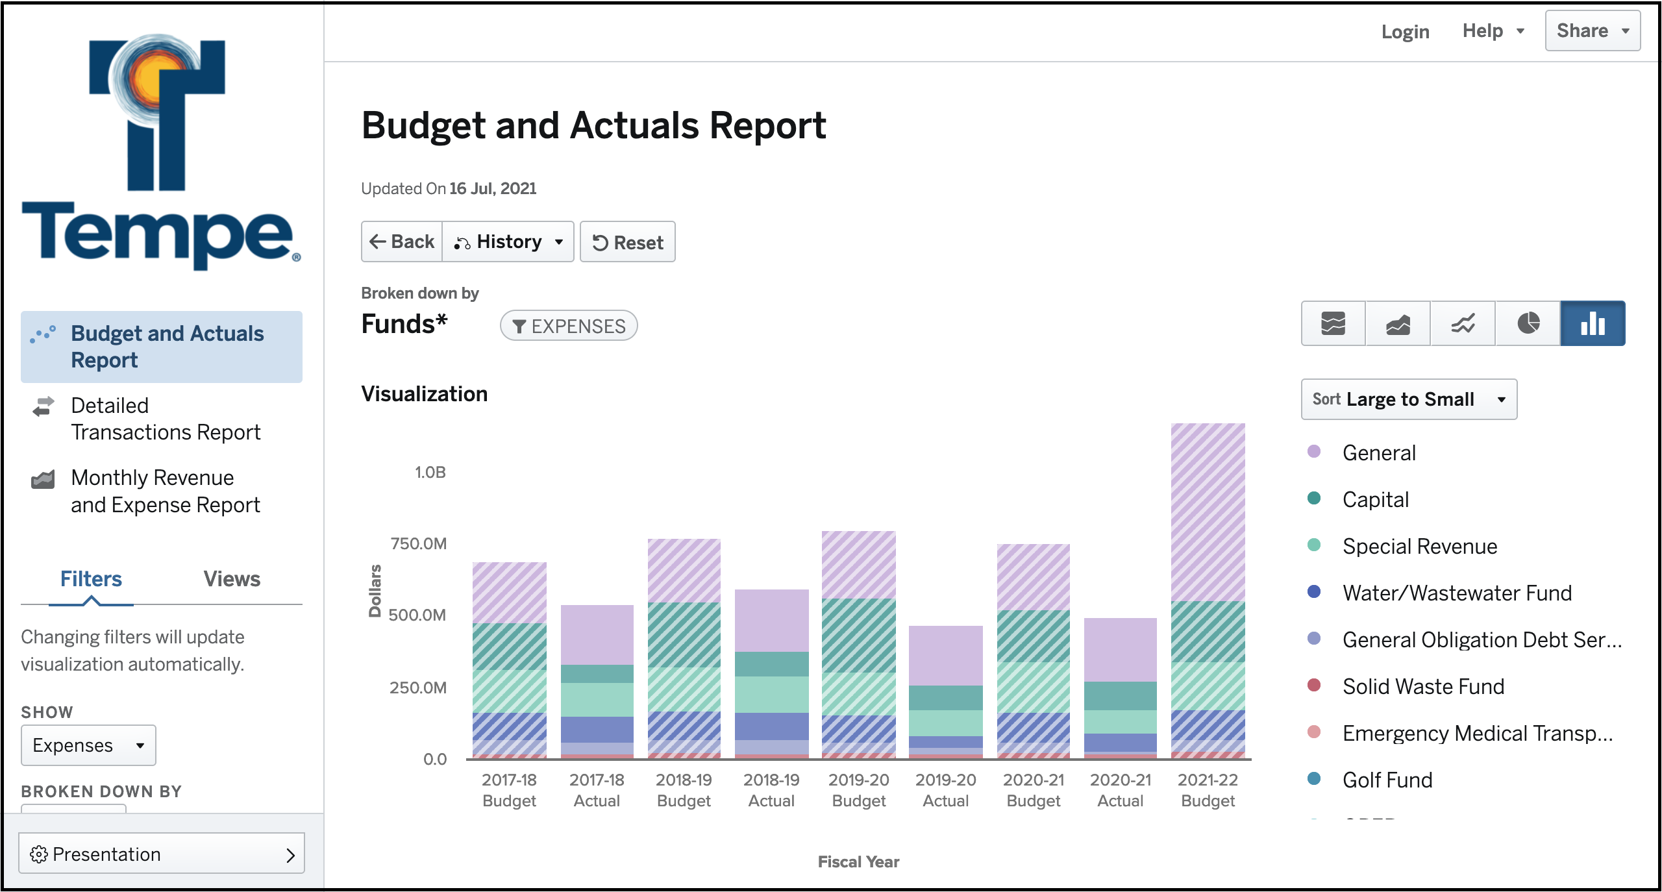Click the Login link
The height and width of the screenshot is (892, 1662).
[x=1405, y=31]
